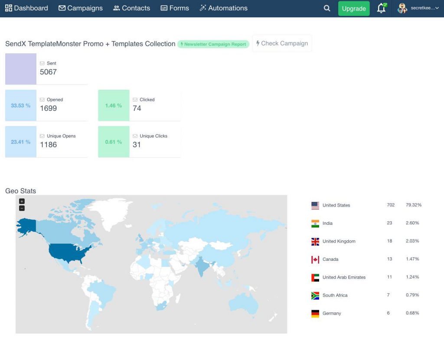Viewport: 444px width, 337px height.
Task: Click the South Africa country label
Action: click(335, 295)
